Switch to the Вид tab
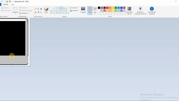Image resolution: width=179 pixels, height=101 pixels. [x=13, y=4]
